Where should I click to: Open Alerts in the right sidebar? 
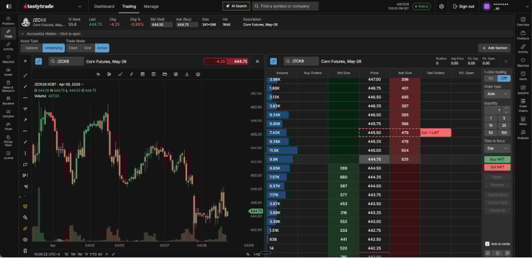523,76
